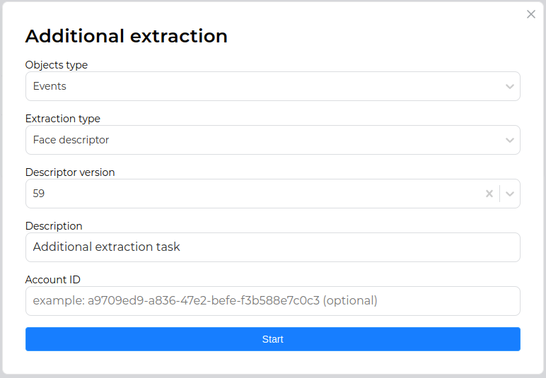Focus the Description text field
The image size is (546, 378).
[x=272, y=247]
